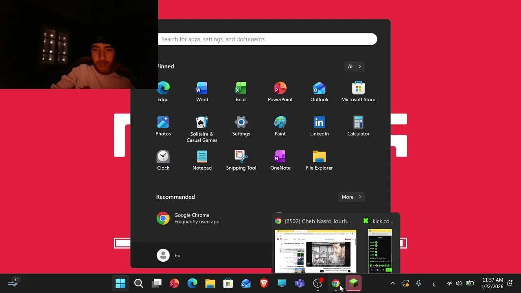Open the File Explorer folder on taskbar
This screenshot has height=293, width=521.
coord(210,283)
